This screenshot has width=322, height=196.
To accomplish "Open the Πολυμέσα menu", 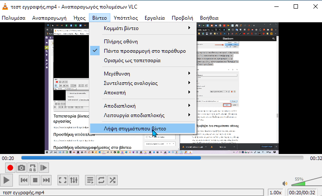I will (x=14, y=18).
